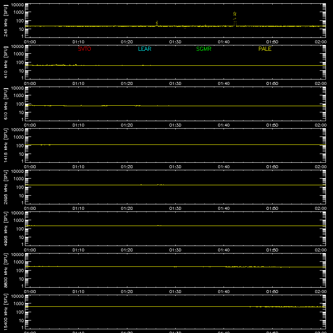Viewport: 333px width, 333px height.
Task: Click 02:00 time label below 1415 MHz plot
Action: [321, 167]
